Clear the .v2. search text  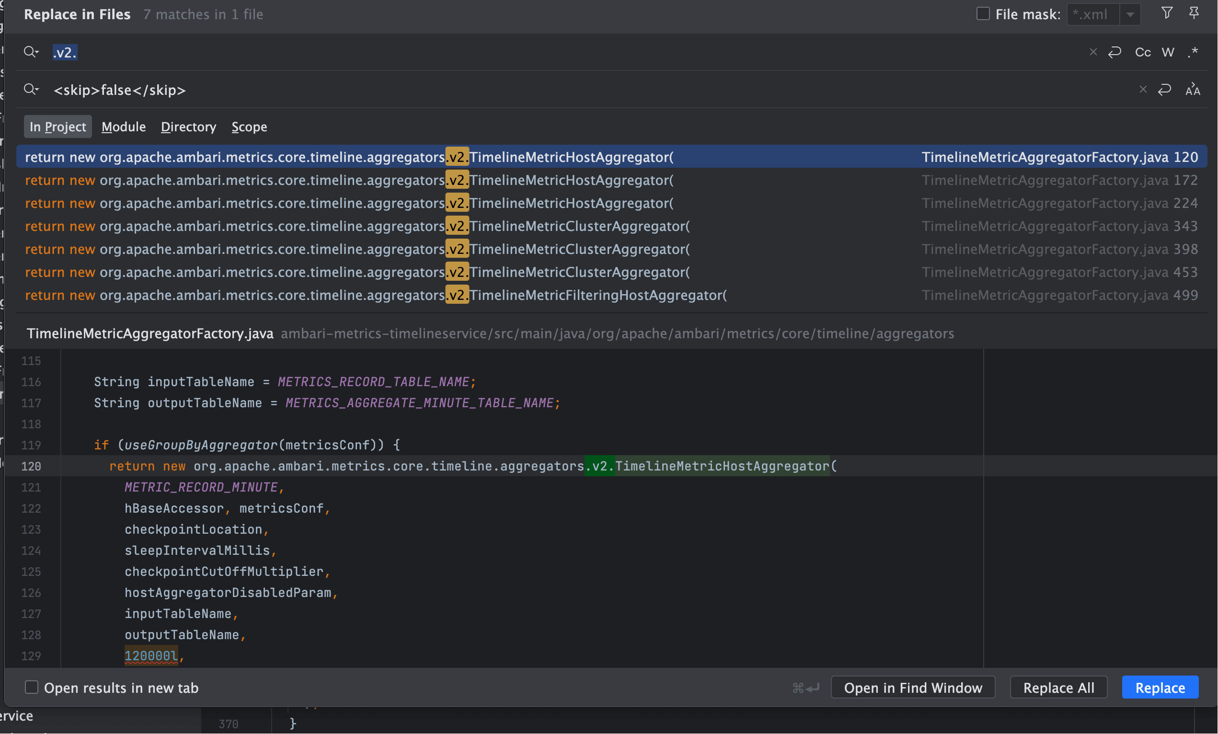(1093, 52)
